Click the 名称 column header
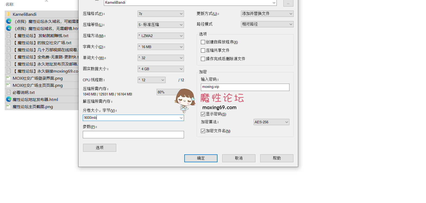Viewport: 426px width, 203px height. [x=9, y=4]
